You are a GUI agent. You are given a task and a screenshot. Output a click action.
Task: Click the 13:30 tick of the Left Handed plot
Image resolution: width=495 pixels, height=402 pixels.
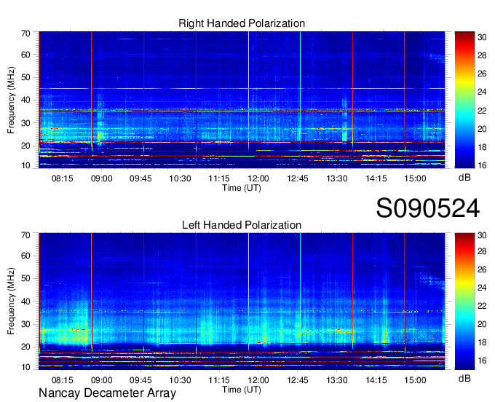click(337, 380)
